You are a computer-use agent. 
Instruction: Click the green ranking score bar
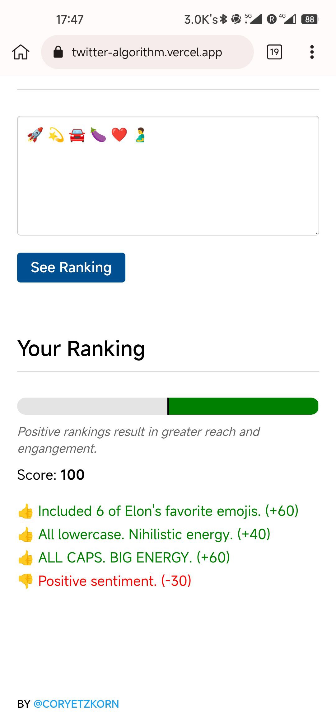point(243,406)
